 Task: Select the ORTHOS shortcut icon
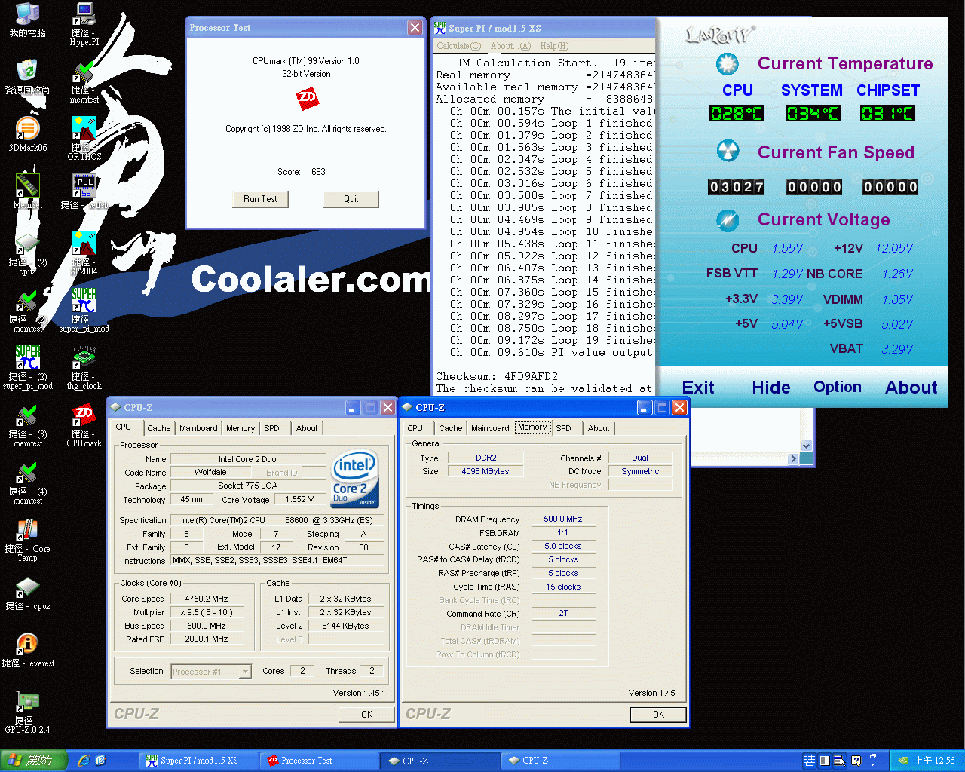(x=84, y=128)
